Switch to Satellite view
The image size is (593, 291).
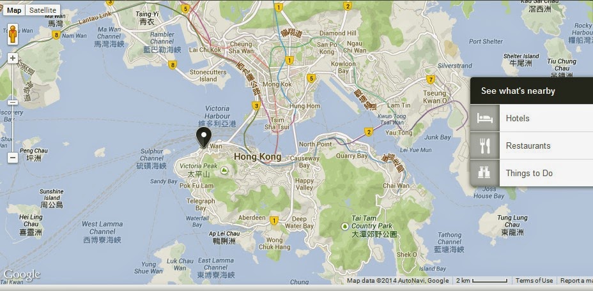tap(43, 10)
